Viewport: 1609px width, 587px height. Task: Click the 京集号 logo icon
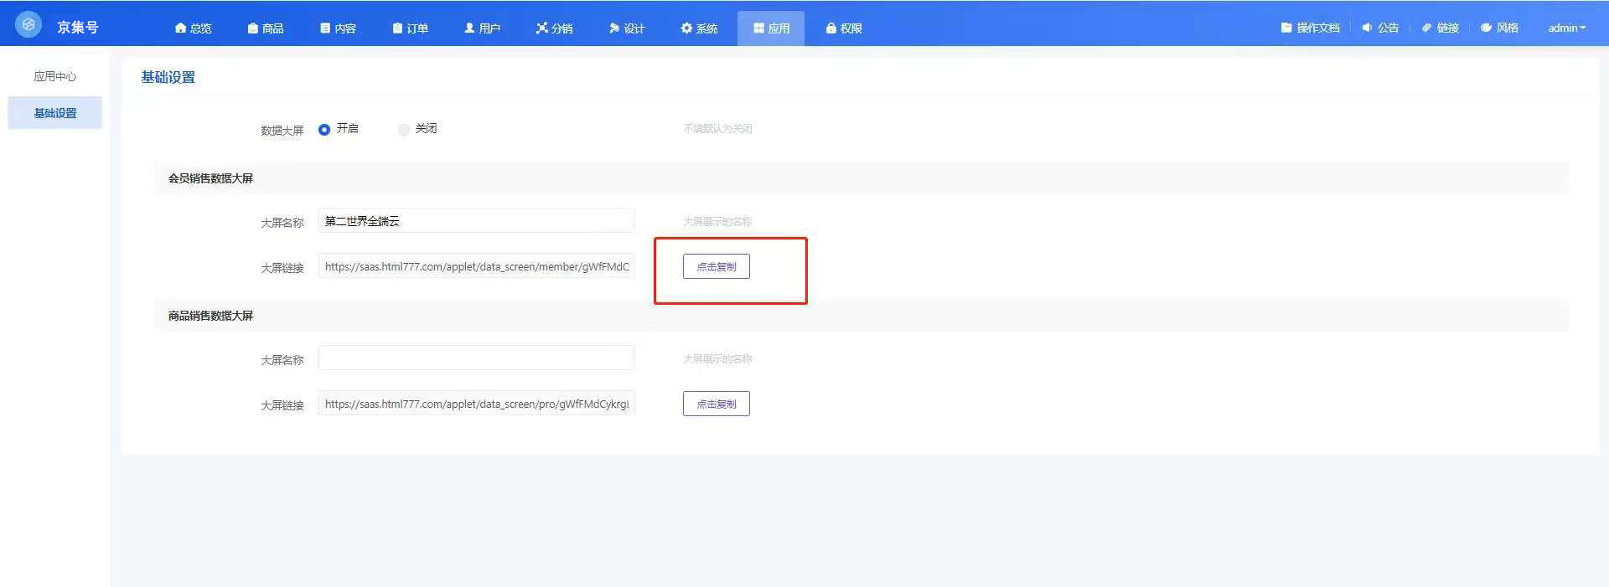coord(28,25)
